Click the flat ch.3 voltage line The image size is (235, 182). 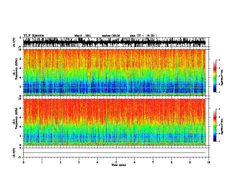[115, 153]
